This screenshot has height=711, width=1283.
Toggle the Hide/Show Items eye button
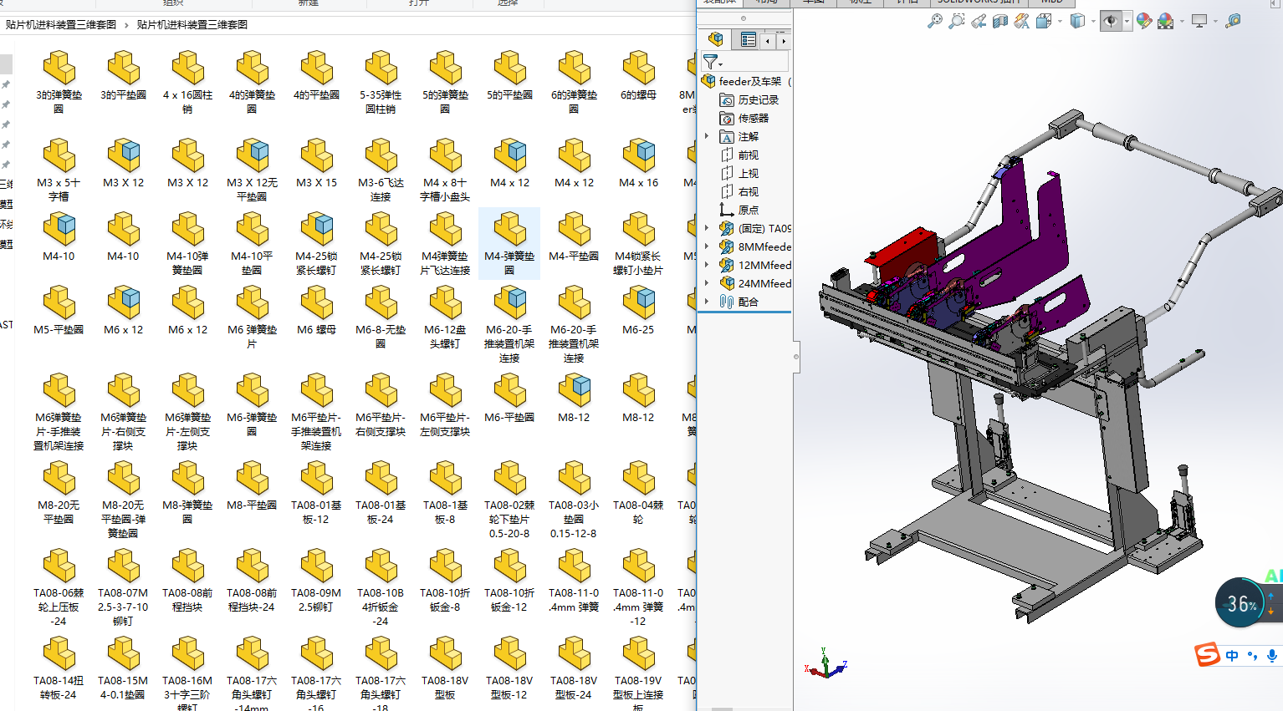[1111, 21]
